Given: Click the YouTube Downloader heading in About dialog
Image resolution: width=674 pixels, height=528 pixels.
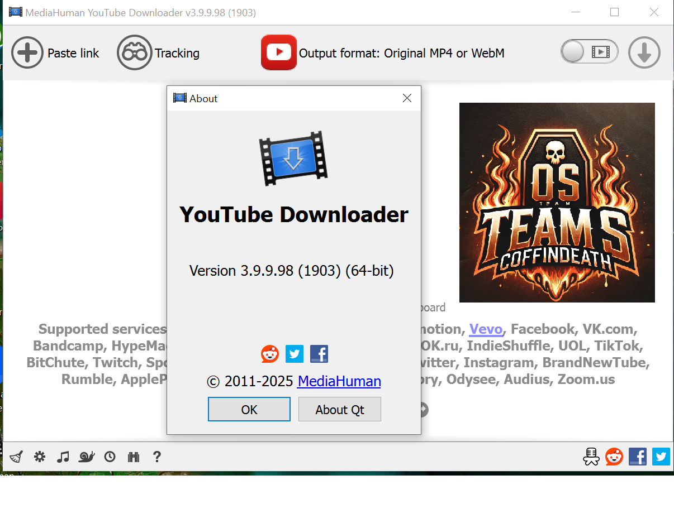Looking at the screenshot, I should pos(294,214).
